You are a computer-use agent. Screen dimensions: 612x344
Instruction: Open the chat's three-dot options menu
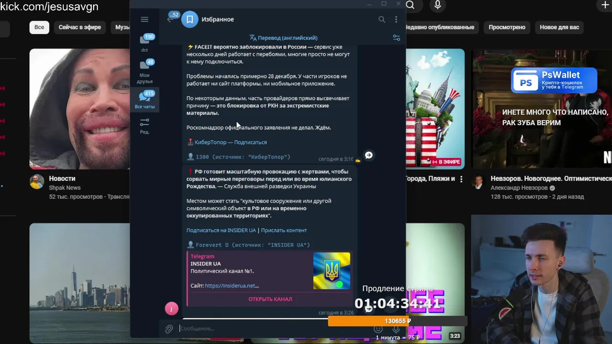pyautogui.click(x=396, y=20)
